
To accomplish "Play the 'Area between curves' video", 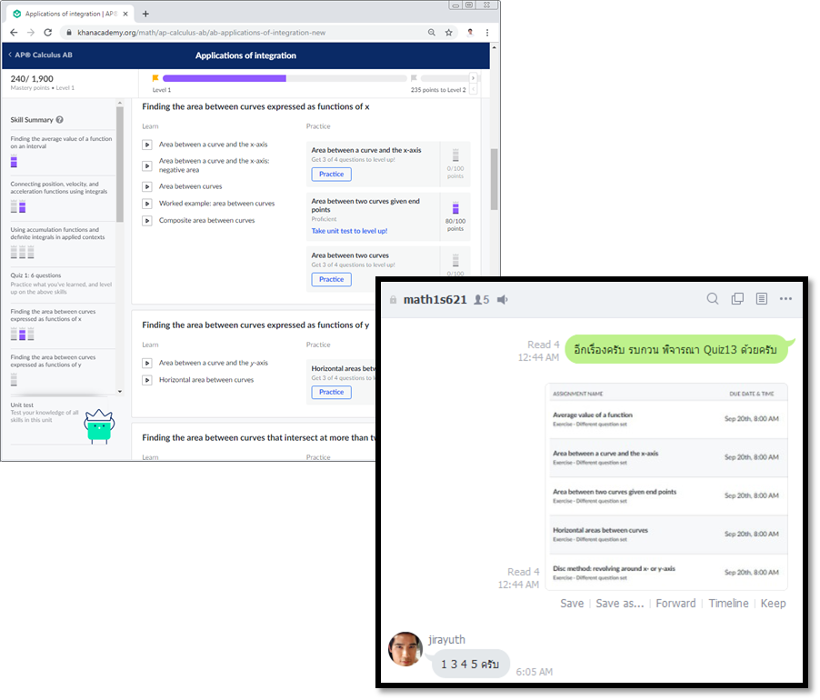I will coord(147,186).
